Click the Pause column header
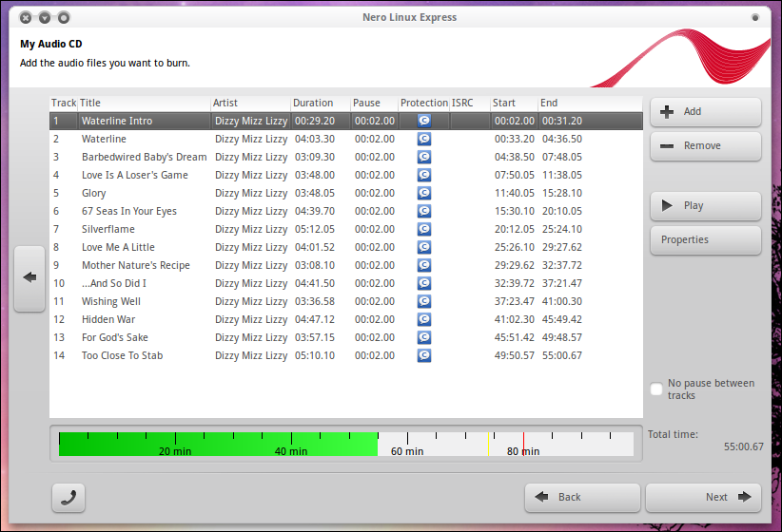782x532 pixels. 375,104
